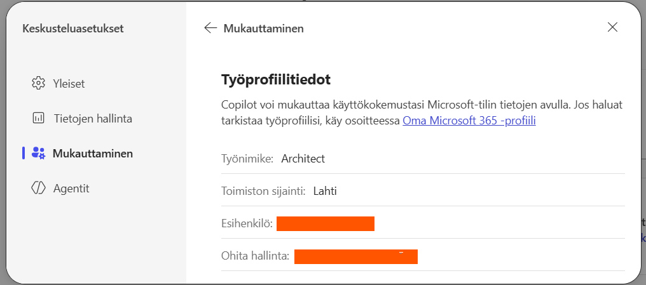Open the Oma Microsoft 365 -profiili link
The image size is (646, 285).
pos(469,120)
